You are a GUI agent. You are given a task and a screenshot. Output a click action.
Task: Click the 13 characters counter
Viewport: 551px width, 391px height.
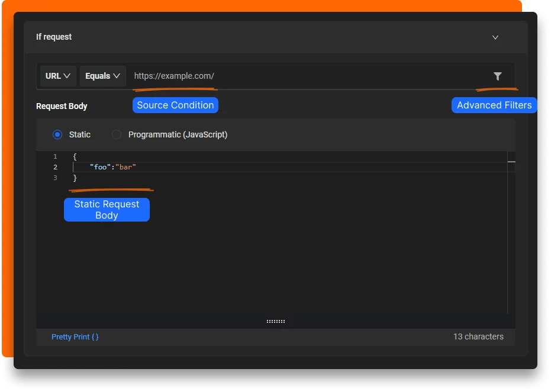(x=478, y=336)
